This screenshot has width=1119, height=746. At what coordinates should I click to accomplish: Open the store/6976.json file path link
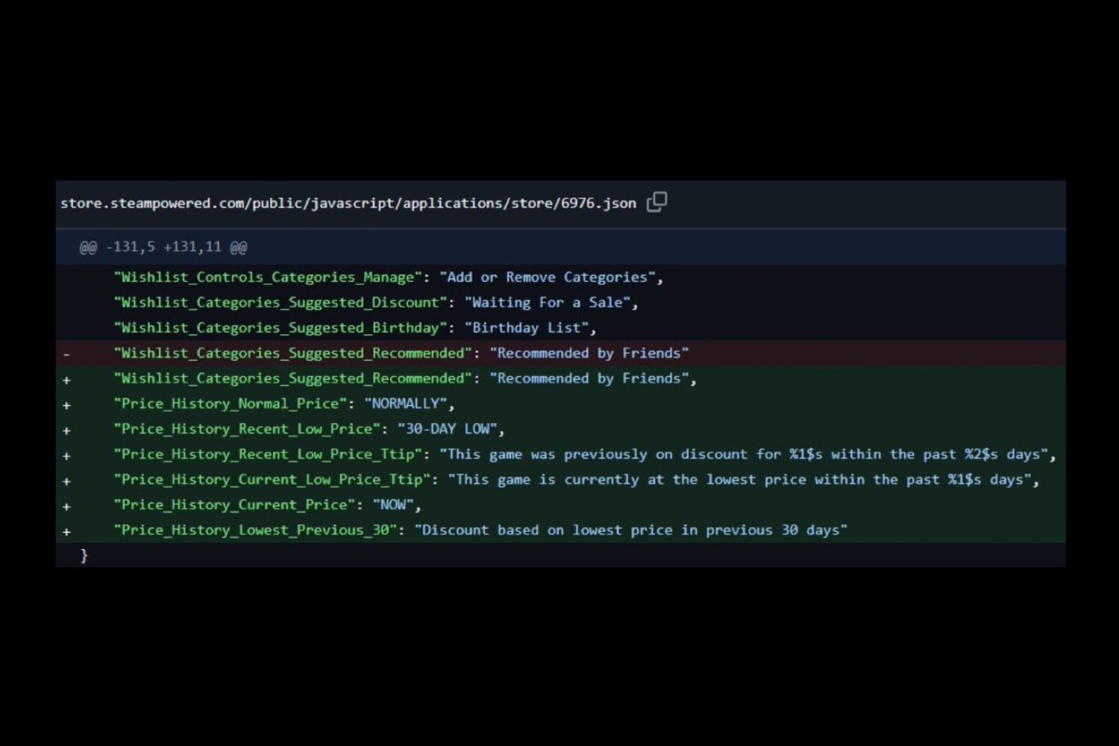coord(348,203)
